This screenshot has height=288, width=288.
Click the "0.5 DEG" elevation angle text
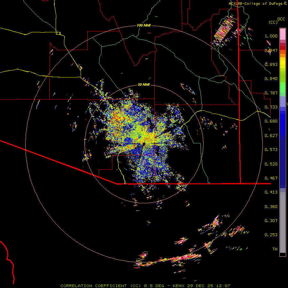[x=154, y=286]
